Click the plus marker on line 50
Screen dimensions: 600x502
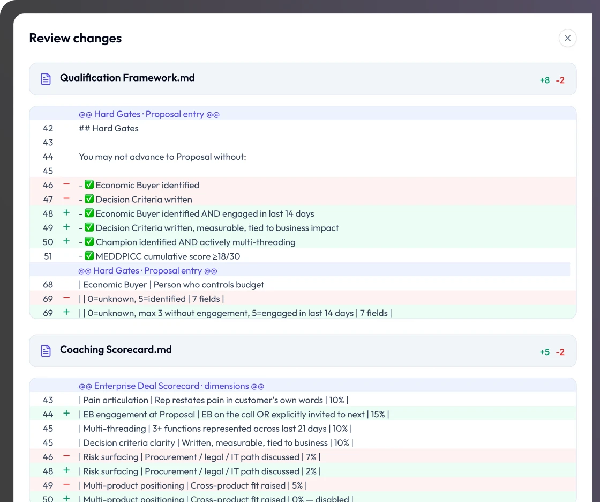pos(66,241)
